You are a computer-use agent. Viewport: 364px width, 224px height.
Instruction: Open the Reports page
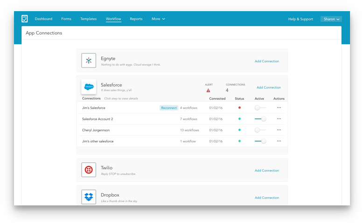(x=136, y=19)
